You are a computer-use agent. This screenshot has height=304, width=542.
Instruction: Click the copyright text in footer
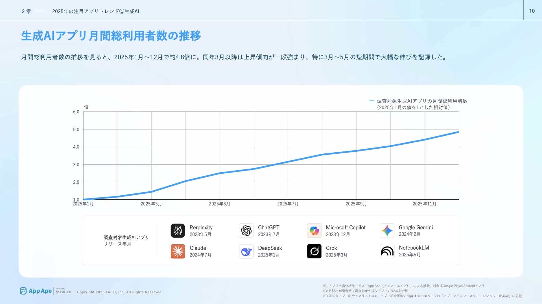coord(120,292)
